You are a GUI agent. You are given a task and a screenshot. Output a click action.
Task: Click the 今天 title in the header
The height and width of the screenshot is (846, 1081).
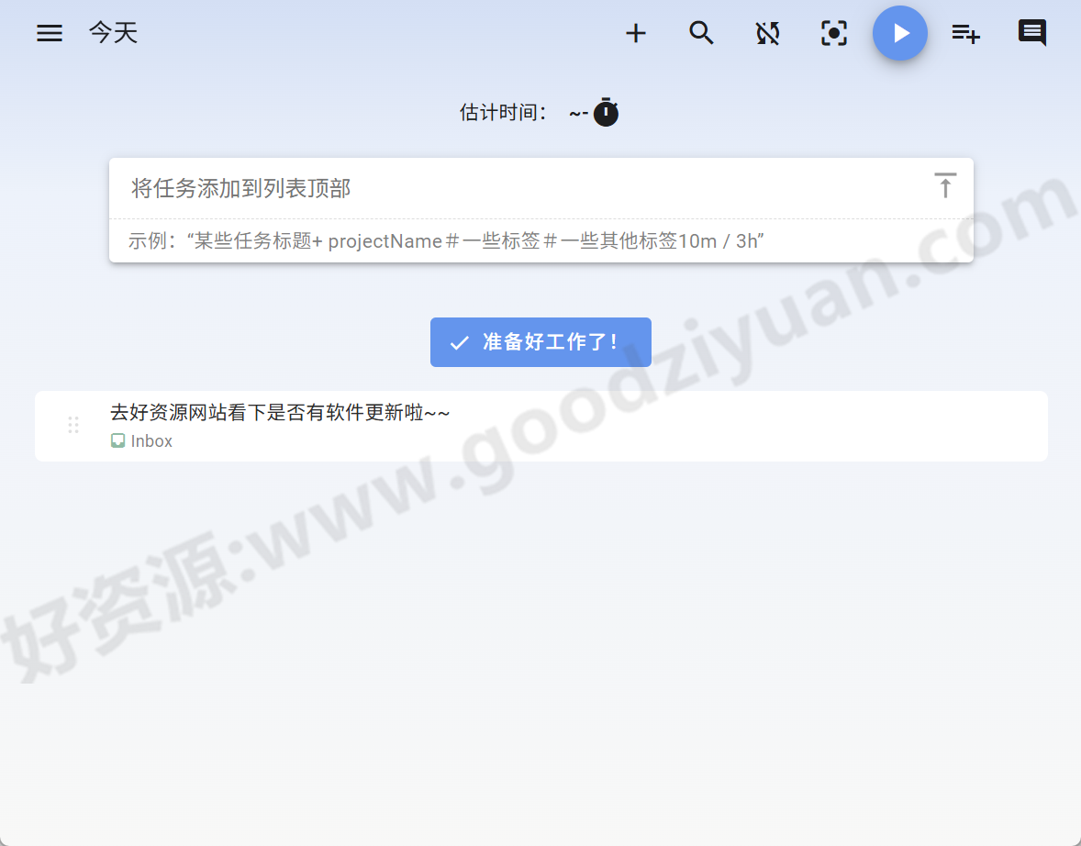point(112,33)
